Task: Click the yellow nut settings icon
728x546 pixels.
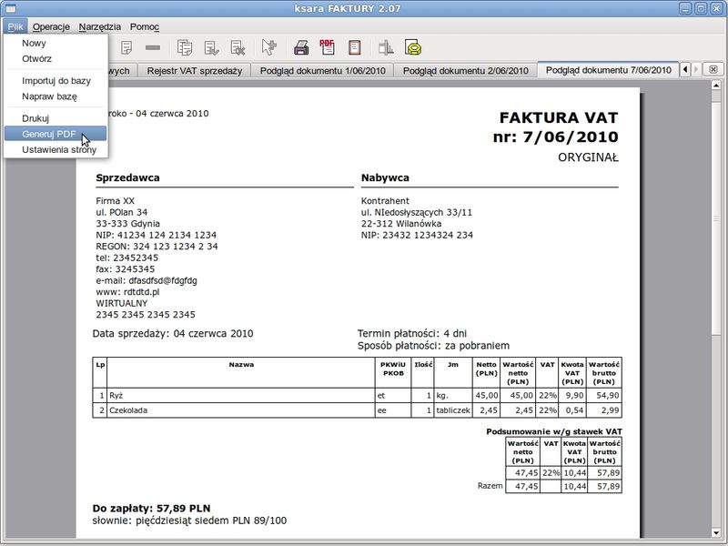Action: click(x=413, y=47)
